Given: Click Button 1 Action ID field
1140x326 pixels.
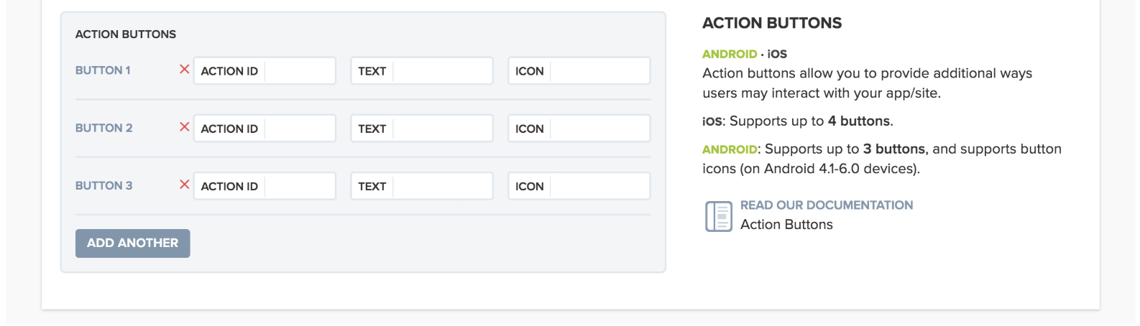Looking at the screenshot, I should [x=265, y=71].
